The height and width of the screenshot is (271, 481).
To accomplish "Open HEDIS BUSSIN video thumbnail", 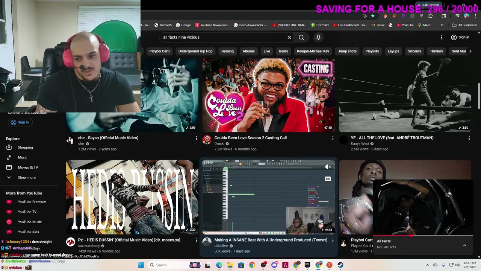I will [x=132, y=197].
